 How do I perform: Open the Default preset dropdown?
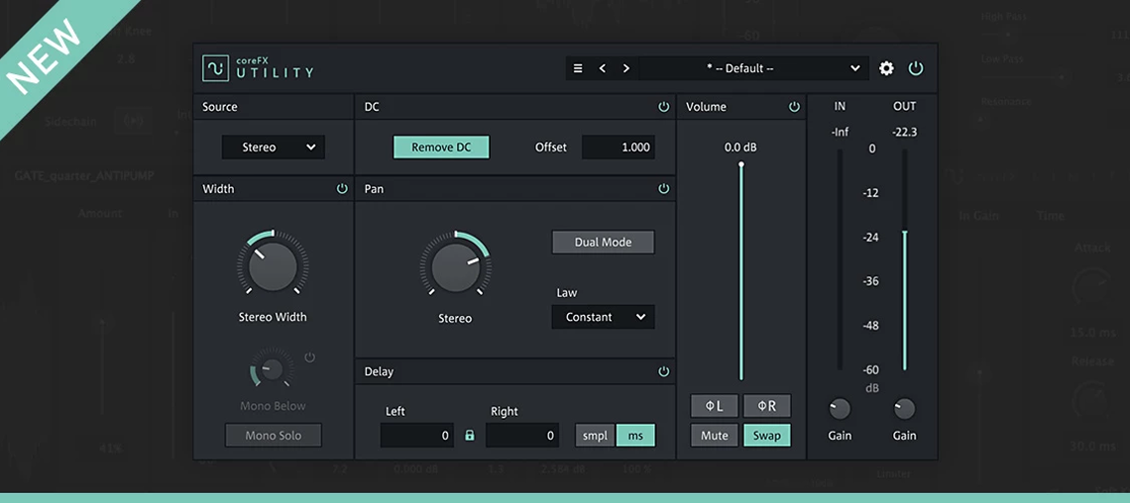753,68
